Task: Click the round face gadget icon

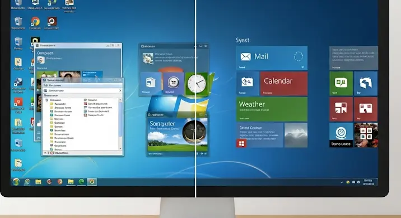Action: 174,83
